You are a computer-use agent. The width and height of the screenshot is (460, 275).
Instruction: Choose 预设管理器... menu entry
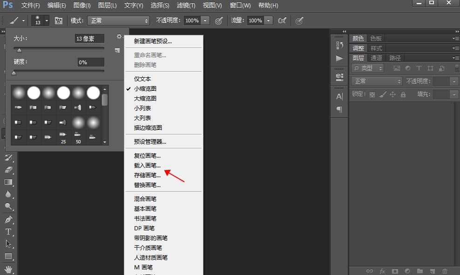(150, 141)
